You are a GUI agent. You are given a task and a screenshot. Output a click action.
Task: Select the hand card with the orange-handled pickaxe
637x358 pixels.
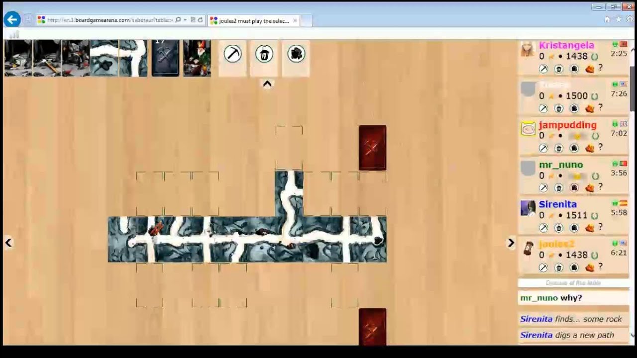tap(47, 58)
